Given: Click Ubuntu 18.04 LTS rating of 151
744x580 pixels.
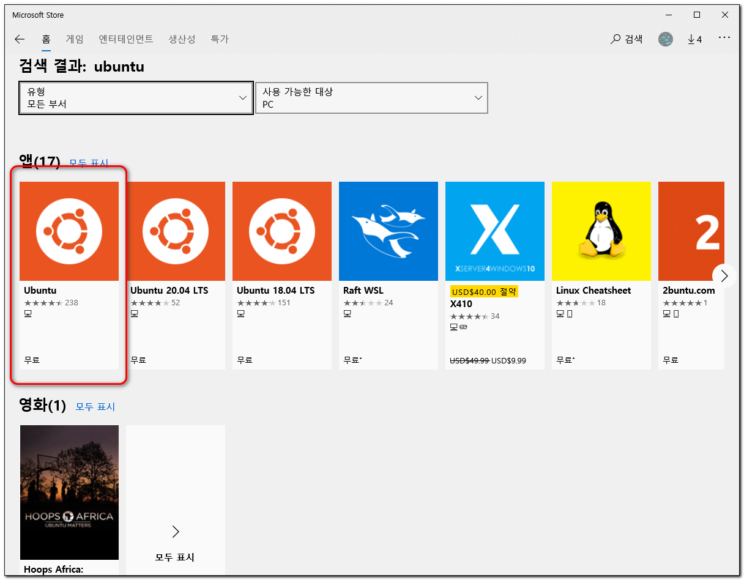Looking at the screenshot, I should point(263,303).
